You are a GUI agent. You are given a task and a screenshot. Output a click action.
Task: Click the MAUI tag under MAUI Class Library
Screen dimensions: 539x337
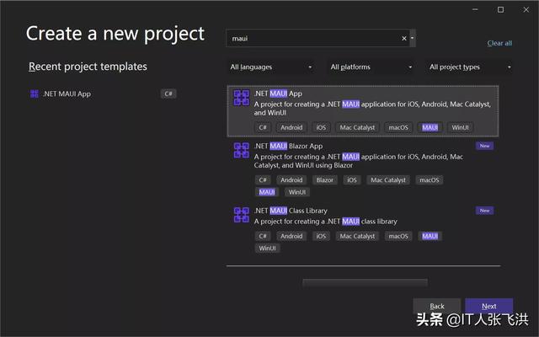pos(430,236)
